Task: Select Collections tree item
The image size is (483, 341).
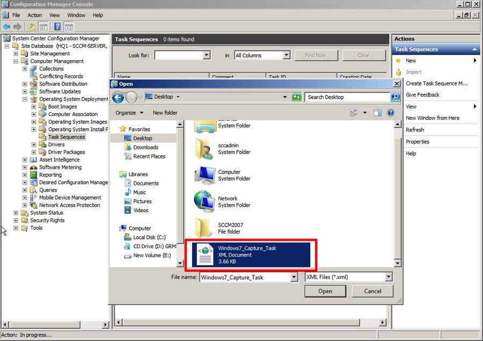Action: [51, 69]
